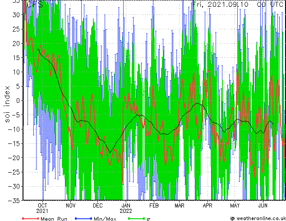The image size is (286, 221).
Task: Select the JAN 2022 axis label
Action: pos(126,208)
